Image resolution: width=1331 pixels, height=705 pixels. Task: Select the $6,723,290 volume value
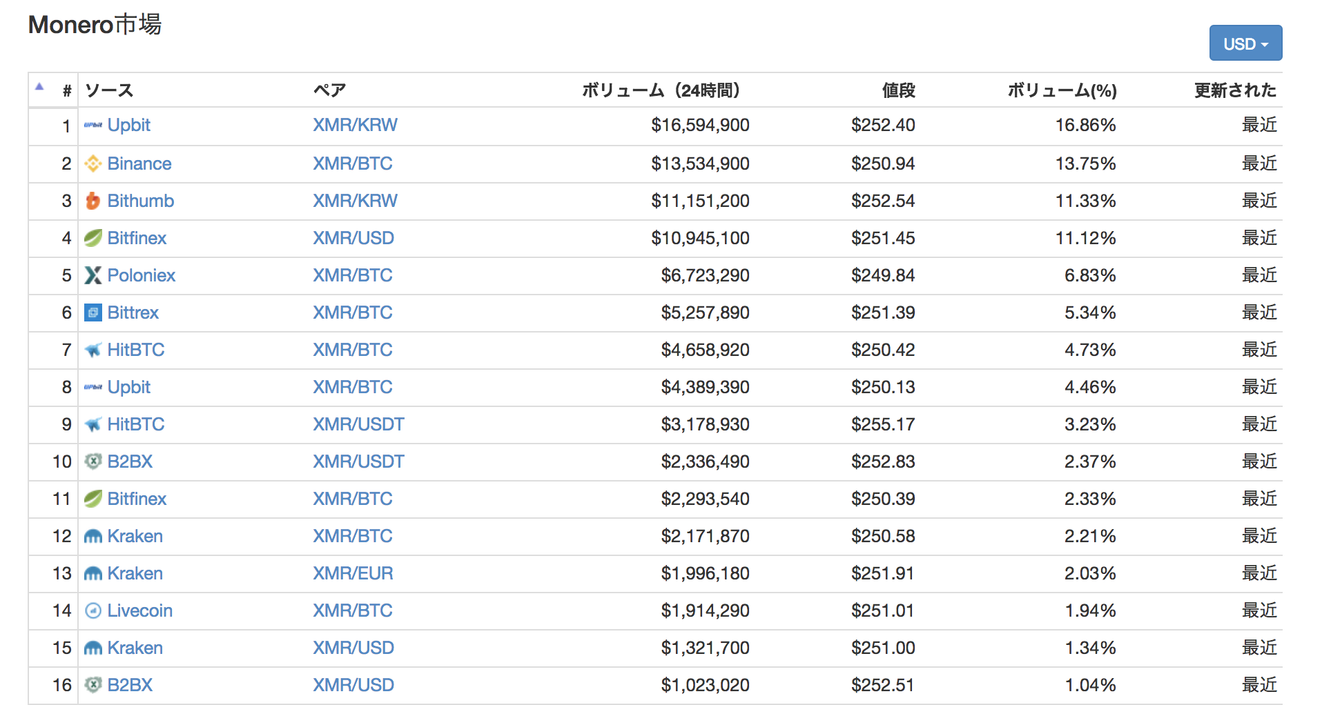click(705, 275)
